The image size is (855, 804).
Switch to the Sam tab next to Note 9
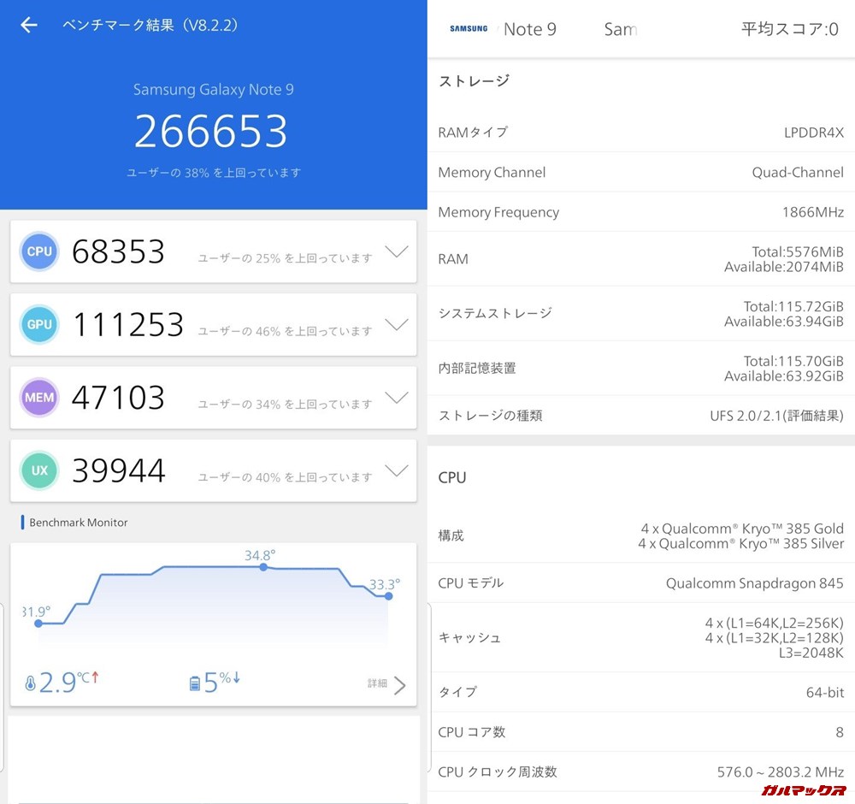coord(618,29)
